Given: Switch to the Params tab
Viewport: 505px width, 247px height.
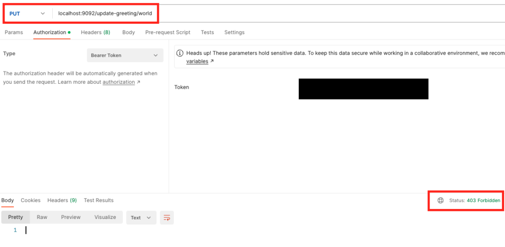Looking at the screenshot, I should pos(14,33).
